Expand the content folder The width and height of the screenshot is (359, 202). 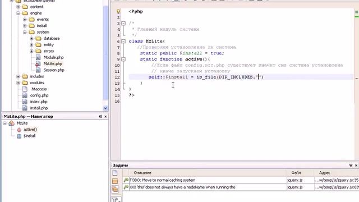tap(18, 7)
